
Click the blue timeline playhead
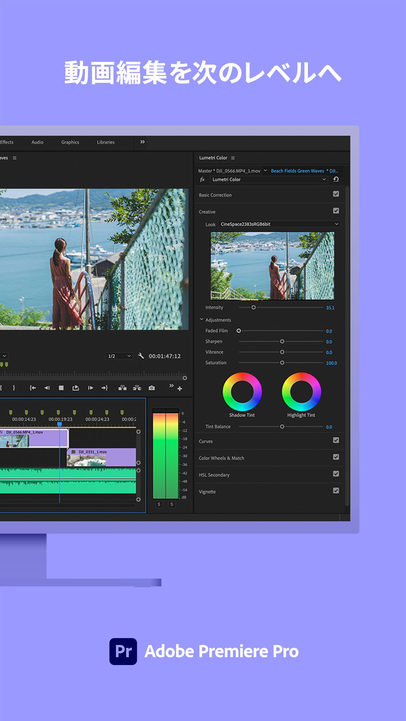point(59,424)
